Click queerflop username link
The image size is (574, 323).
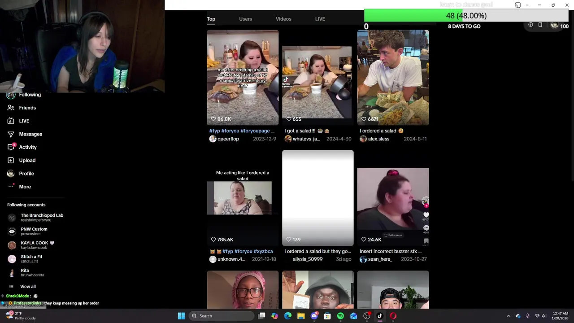click(228, 139)
